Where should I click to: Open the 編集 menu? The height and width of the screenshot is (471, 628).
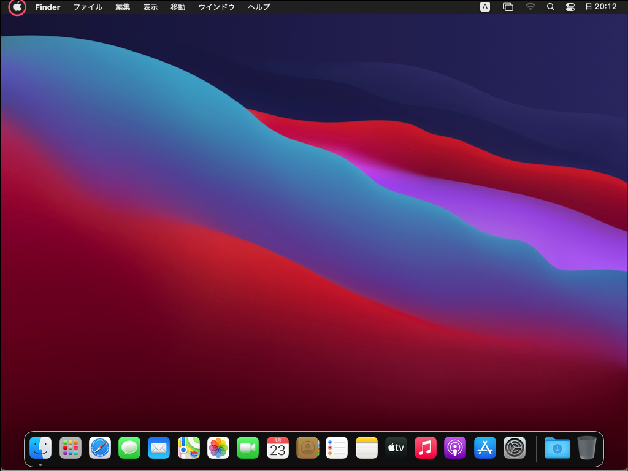click(123, 7)
